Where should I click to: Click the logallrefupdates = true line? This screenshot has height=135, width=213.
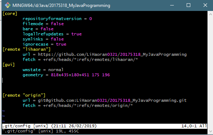[52, 34]
